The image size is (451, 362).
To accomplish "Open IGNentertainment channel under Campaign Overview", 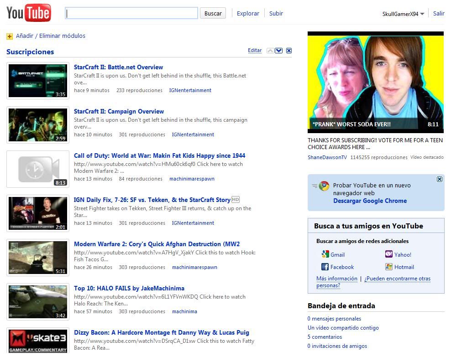I will tap(193, 135).
